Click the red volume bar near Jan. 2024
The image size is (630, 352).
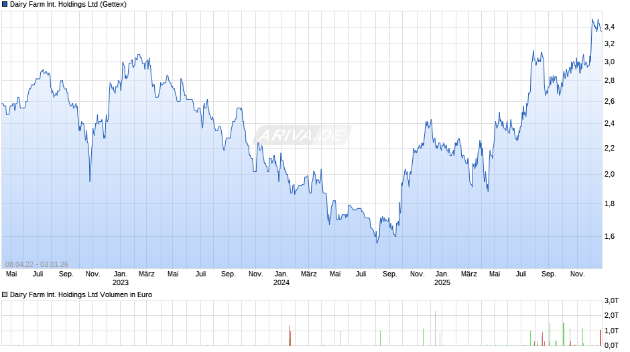[x=290, y=335]
